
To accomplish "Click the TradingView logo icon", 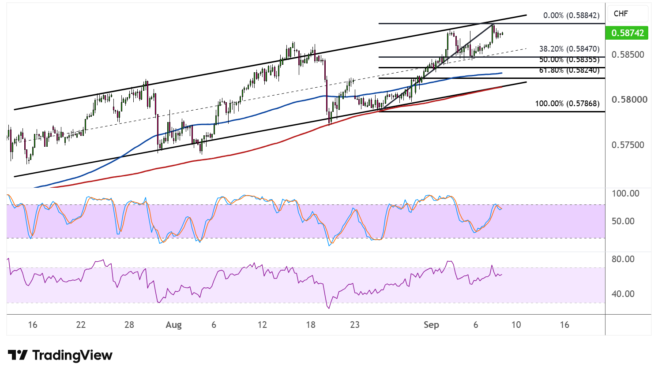I will click(x=18, y=355).
